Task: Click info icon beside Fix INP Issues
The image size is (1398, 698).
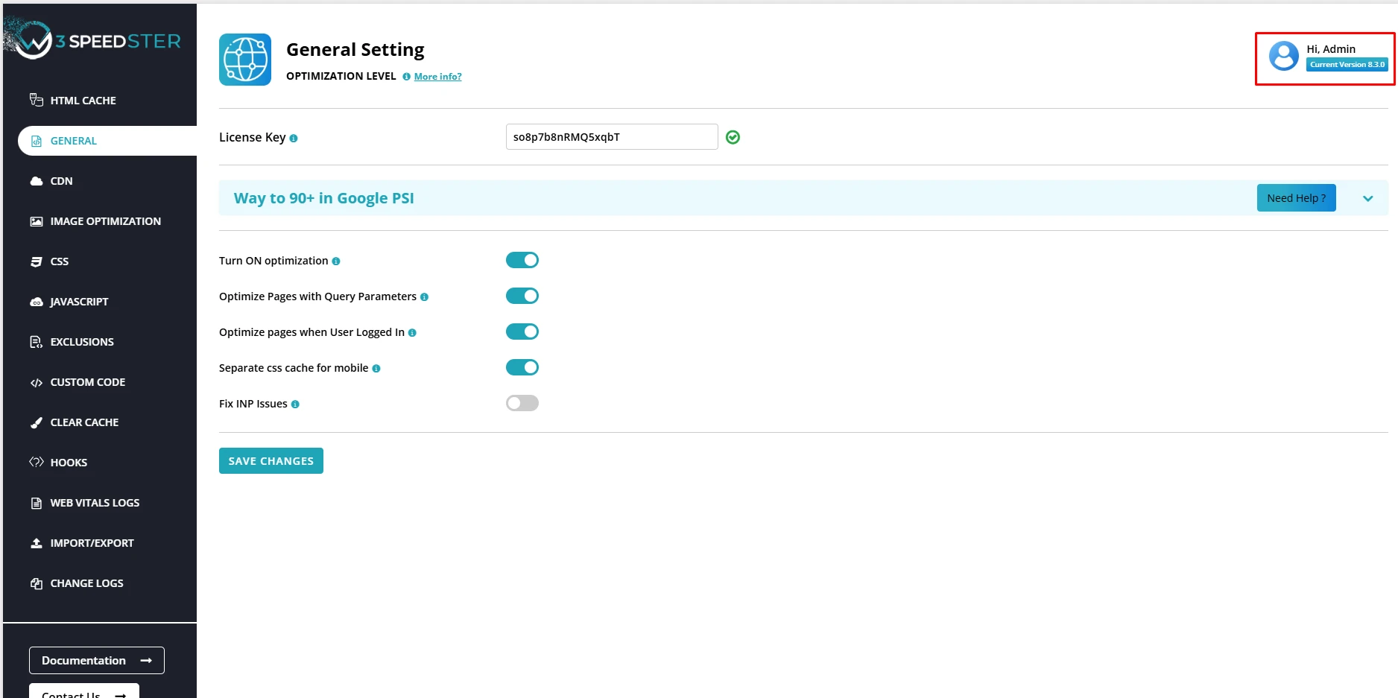Action: click(295, 404)
